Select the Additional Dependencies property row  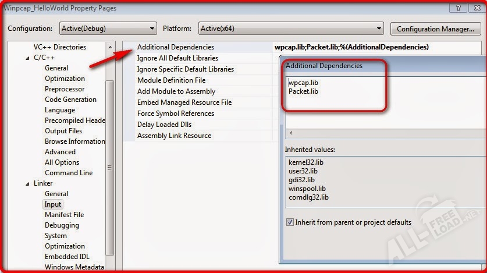[x=176, y=47]
